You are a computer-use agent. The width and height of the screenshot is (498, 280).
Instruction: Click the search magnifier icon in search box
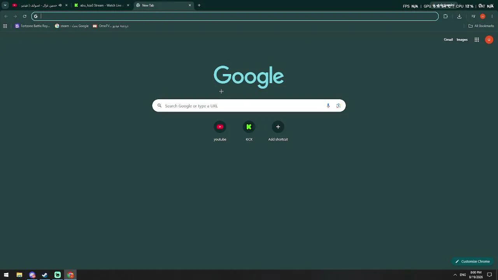point(159,106)
